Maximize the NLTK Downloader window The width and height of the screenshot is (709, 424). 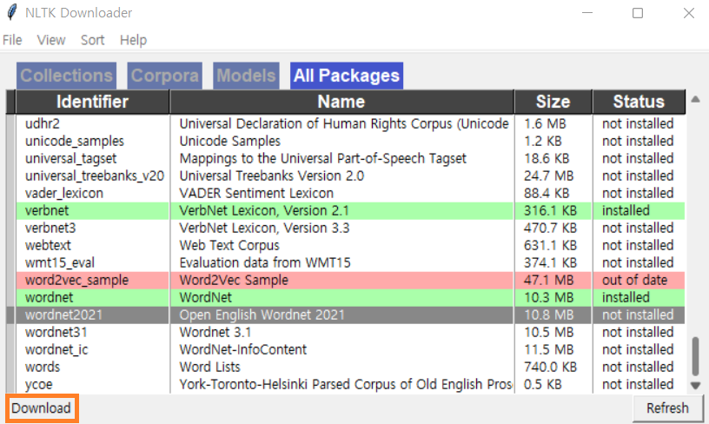pyautogui.click(x=638, y=13)
